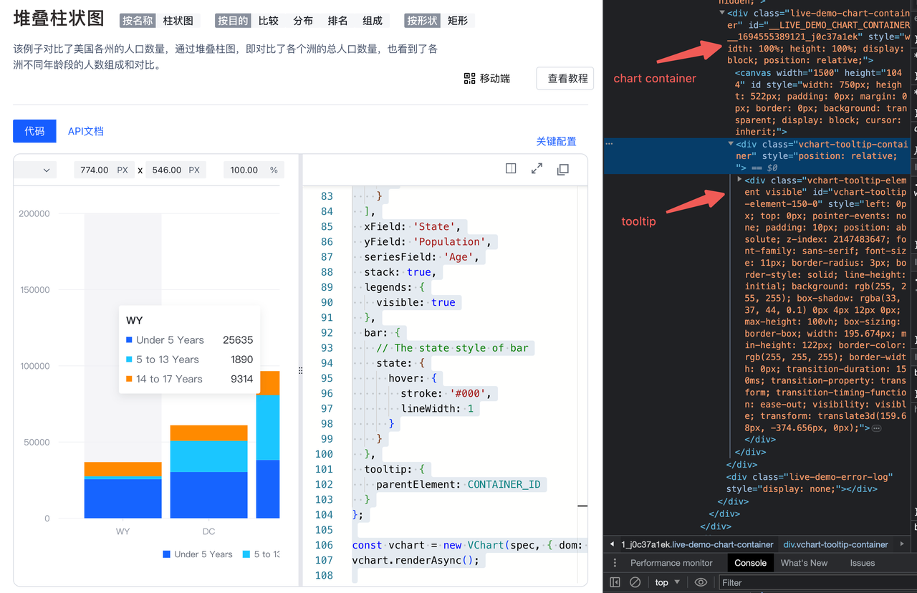Open the 'top' JavaScript context dropdown
Viewport: 917px width, 593px height.
click(x=668, y=582)
